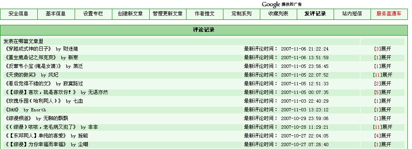Open article 【综漫】为你幸福而幸福
Screen dimensions: 412x149
coord(36,144)
